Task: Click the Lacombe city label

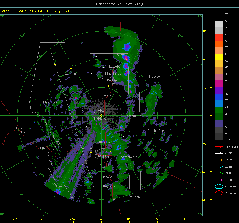Action: coord(115,67)
